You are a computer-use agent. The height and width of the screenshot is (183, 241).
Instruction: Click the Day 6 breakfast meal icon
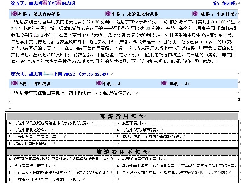pos(14,83)
